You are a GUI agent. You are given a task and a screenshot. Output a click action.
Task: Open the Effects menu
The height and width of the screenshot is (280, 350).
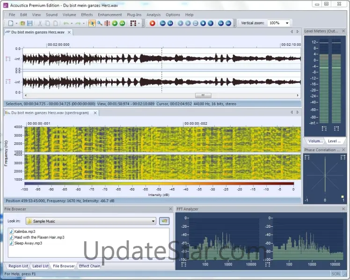click(87, 15)
